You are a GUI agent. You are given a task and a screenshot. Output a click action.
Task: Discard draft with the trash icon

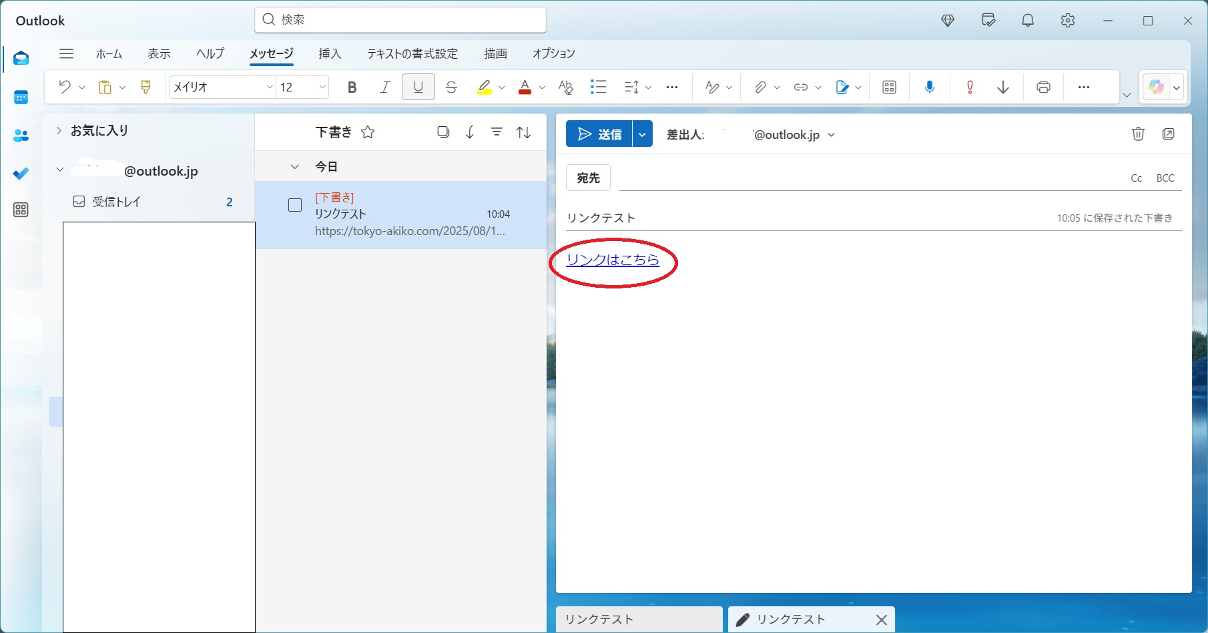pos(1138,134)
